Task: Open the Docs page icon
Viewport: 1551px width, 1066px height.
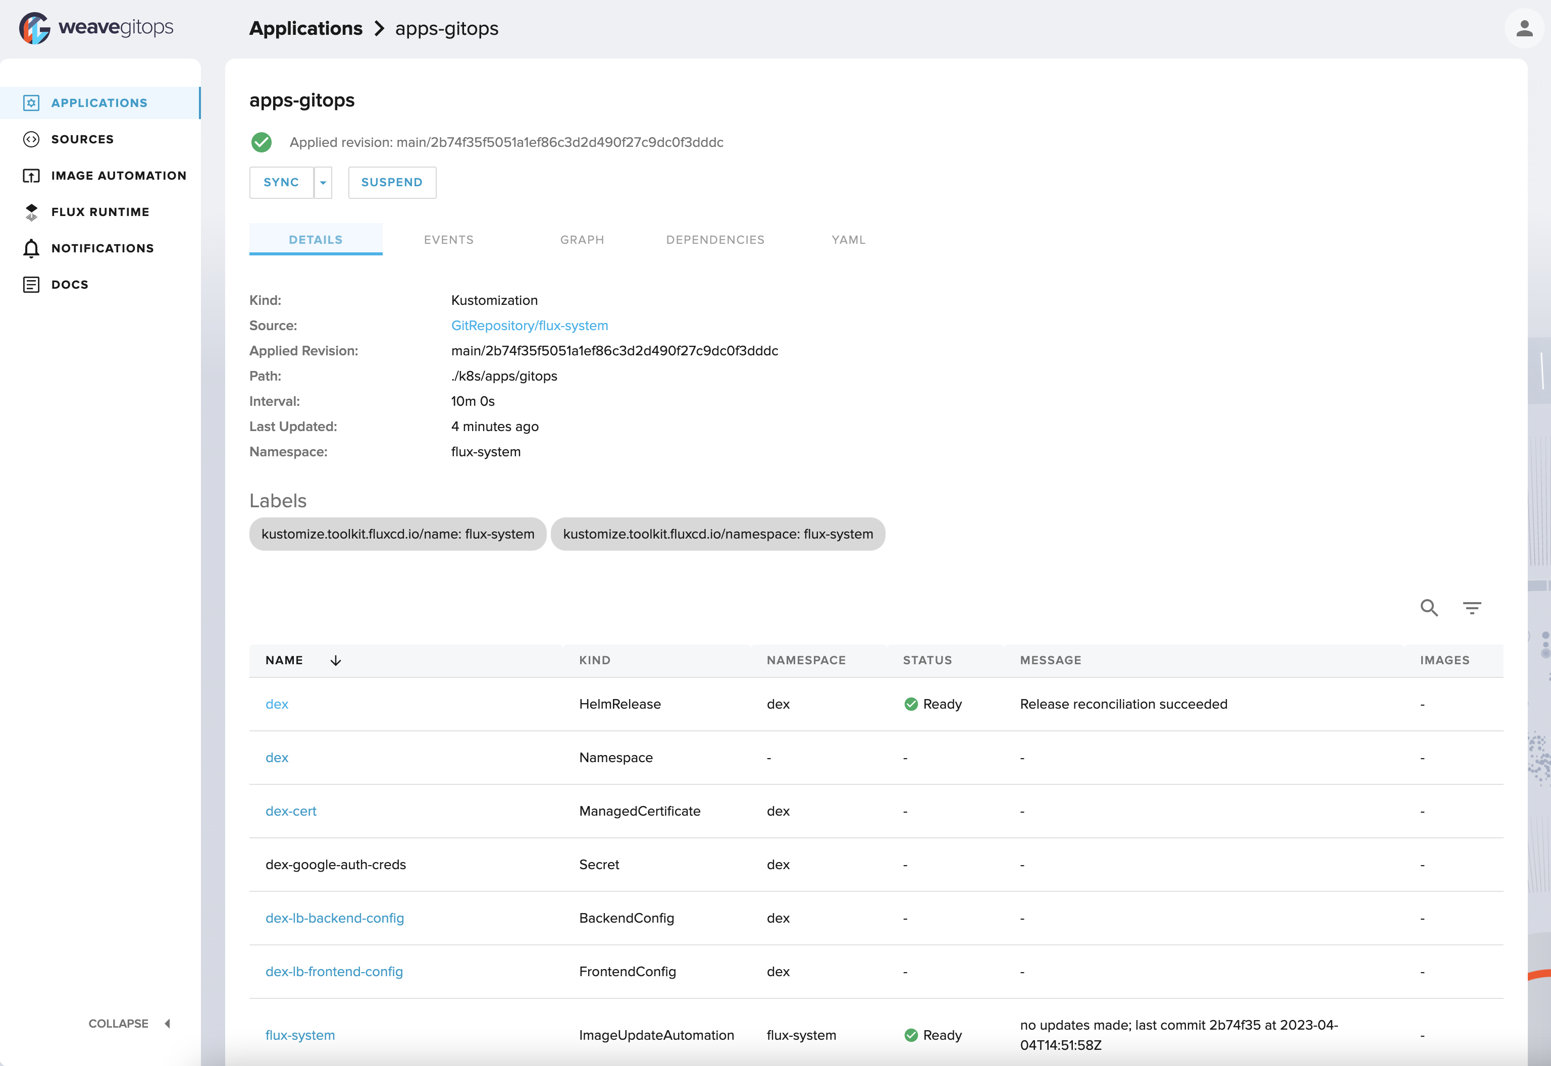Action: click(31, 285)
